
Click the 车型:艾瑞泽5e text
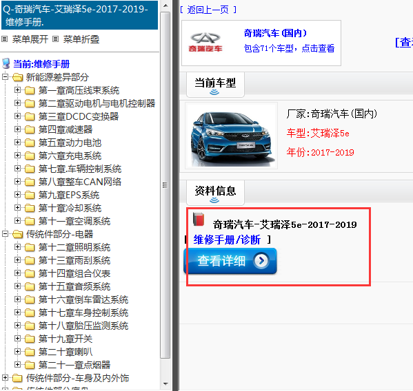pos(318,134)
